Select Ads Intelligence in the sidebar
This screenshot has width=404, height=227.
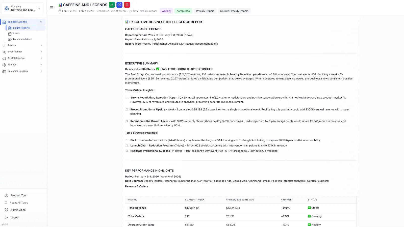(23, 58)
